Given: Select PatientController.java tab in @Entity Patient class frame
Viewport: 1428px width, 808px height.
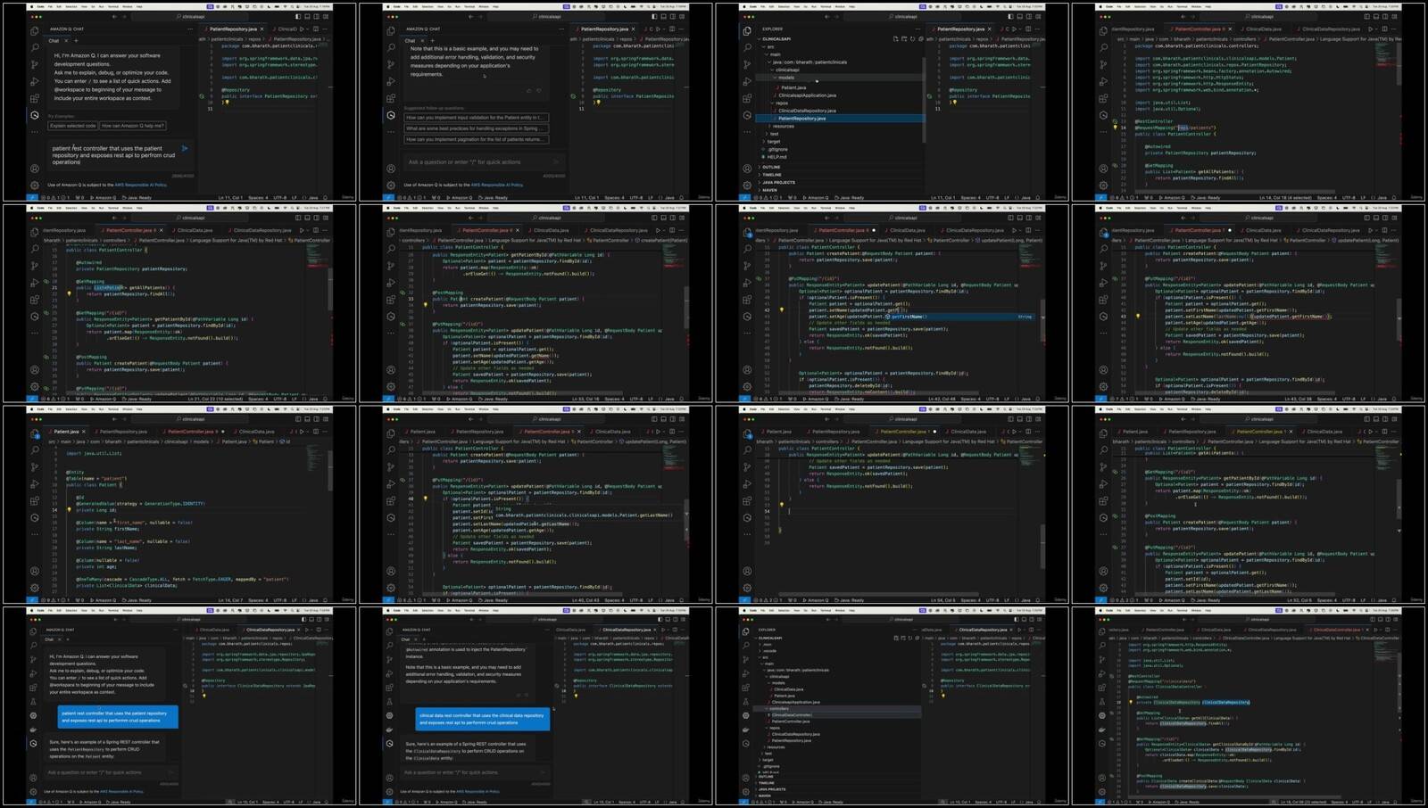Looking at the screenshot, I should point(191,432).
